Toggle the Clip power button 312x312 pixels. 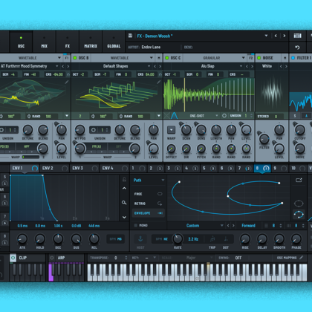13,258
